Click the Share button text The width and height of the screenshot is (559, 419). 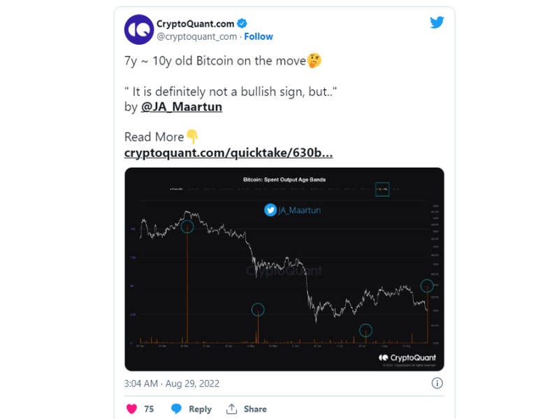(x=255, y=409)
